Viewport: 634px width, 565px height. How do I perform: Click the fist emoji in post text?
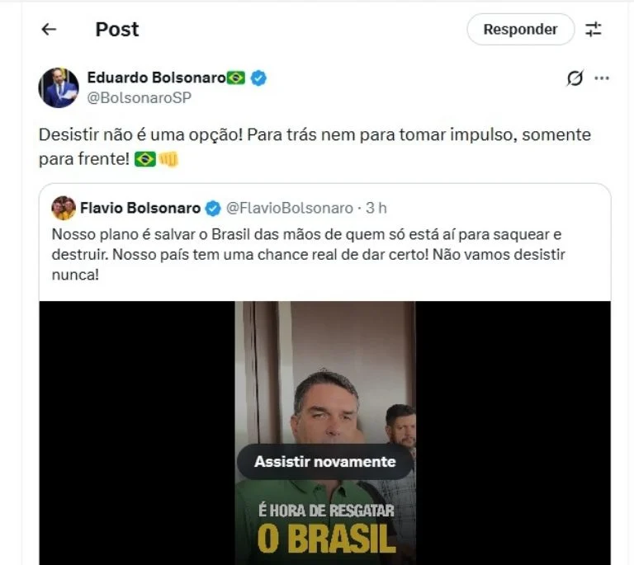(168, 159)
